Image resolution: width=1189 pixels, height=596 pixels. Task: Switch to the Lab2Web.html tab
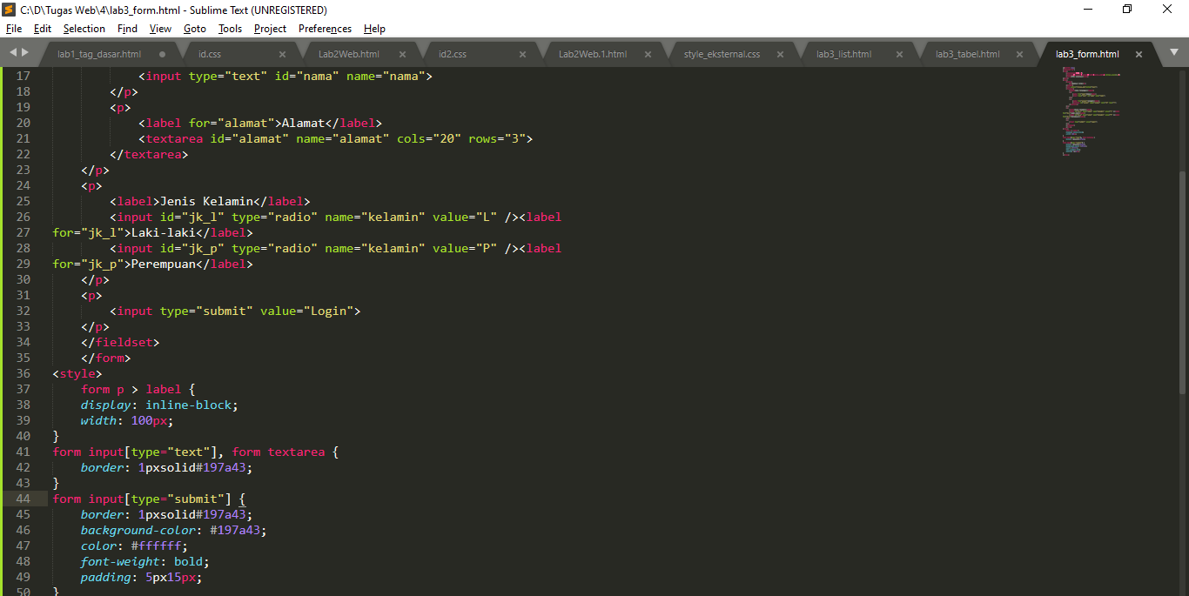[348, 53]
